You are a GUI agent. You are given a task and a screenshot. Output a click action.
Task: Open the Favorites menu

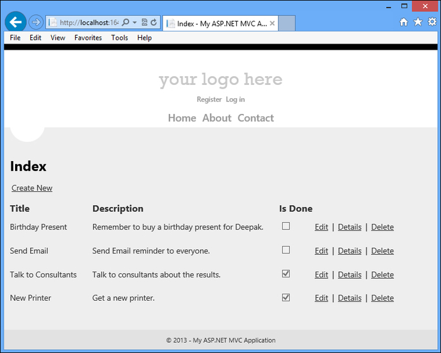click(88, 38)
